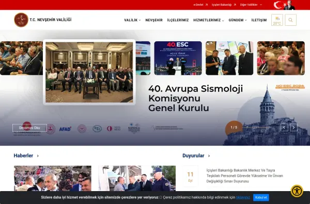Expand the GÜNDEM menu
Screen dimensions: 310x204
pyautogui.click(x=238, y=20)
